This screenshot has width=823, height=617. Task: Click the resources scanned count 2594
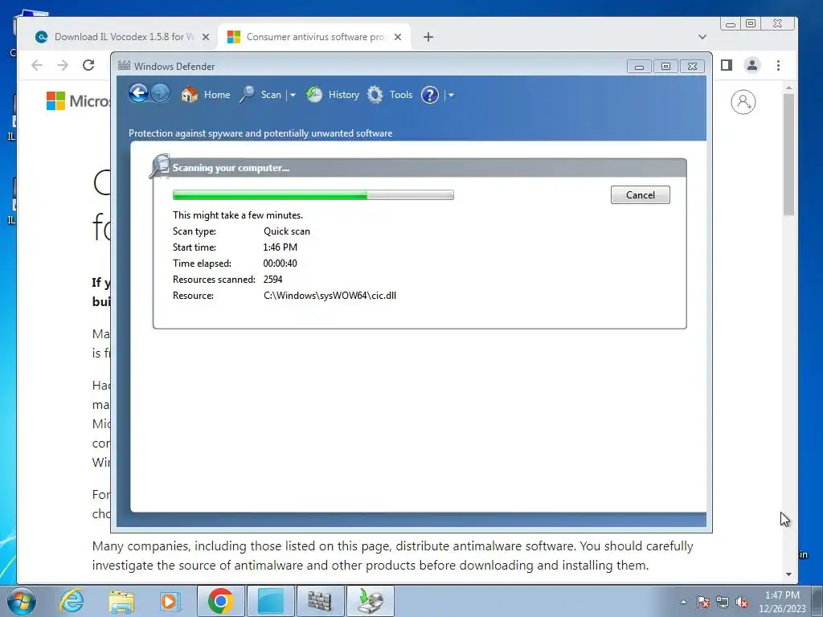(x=272, y=280)
